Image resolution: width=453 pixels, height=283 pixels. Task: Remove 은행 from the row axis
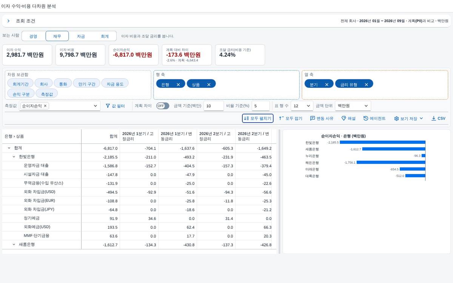point(178,85)
